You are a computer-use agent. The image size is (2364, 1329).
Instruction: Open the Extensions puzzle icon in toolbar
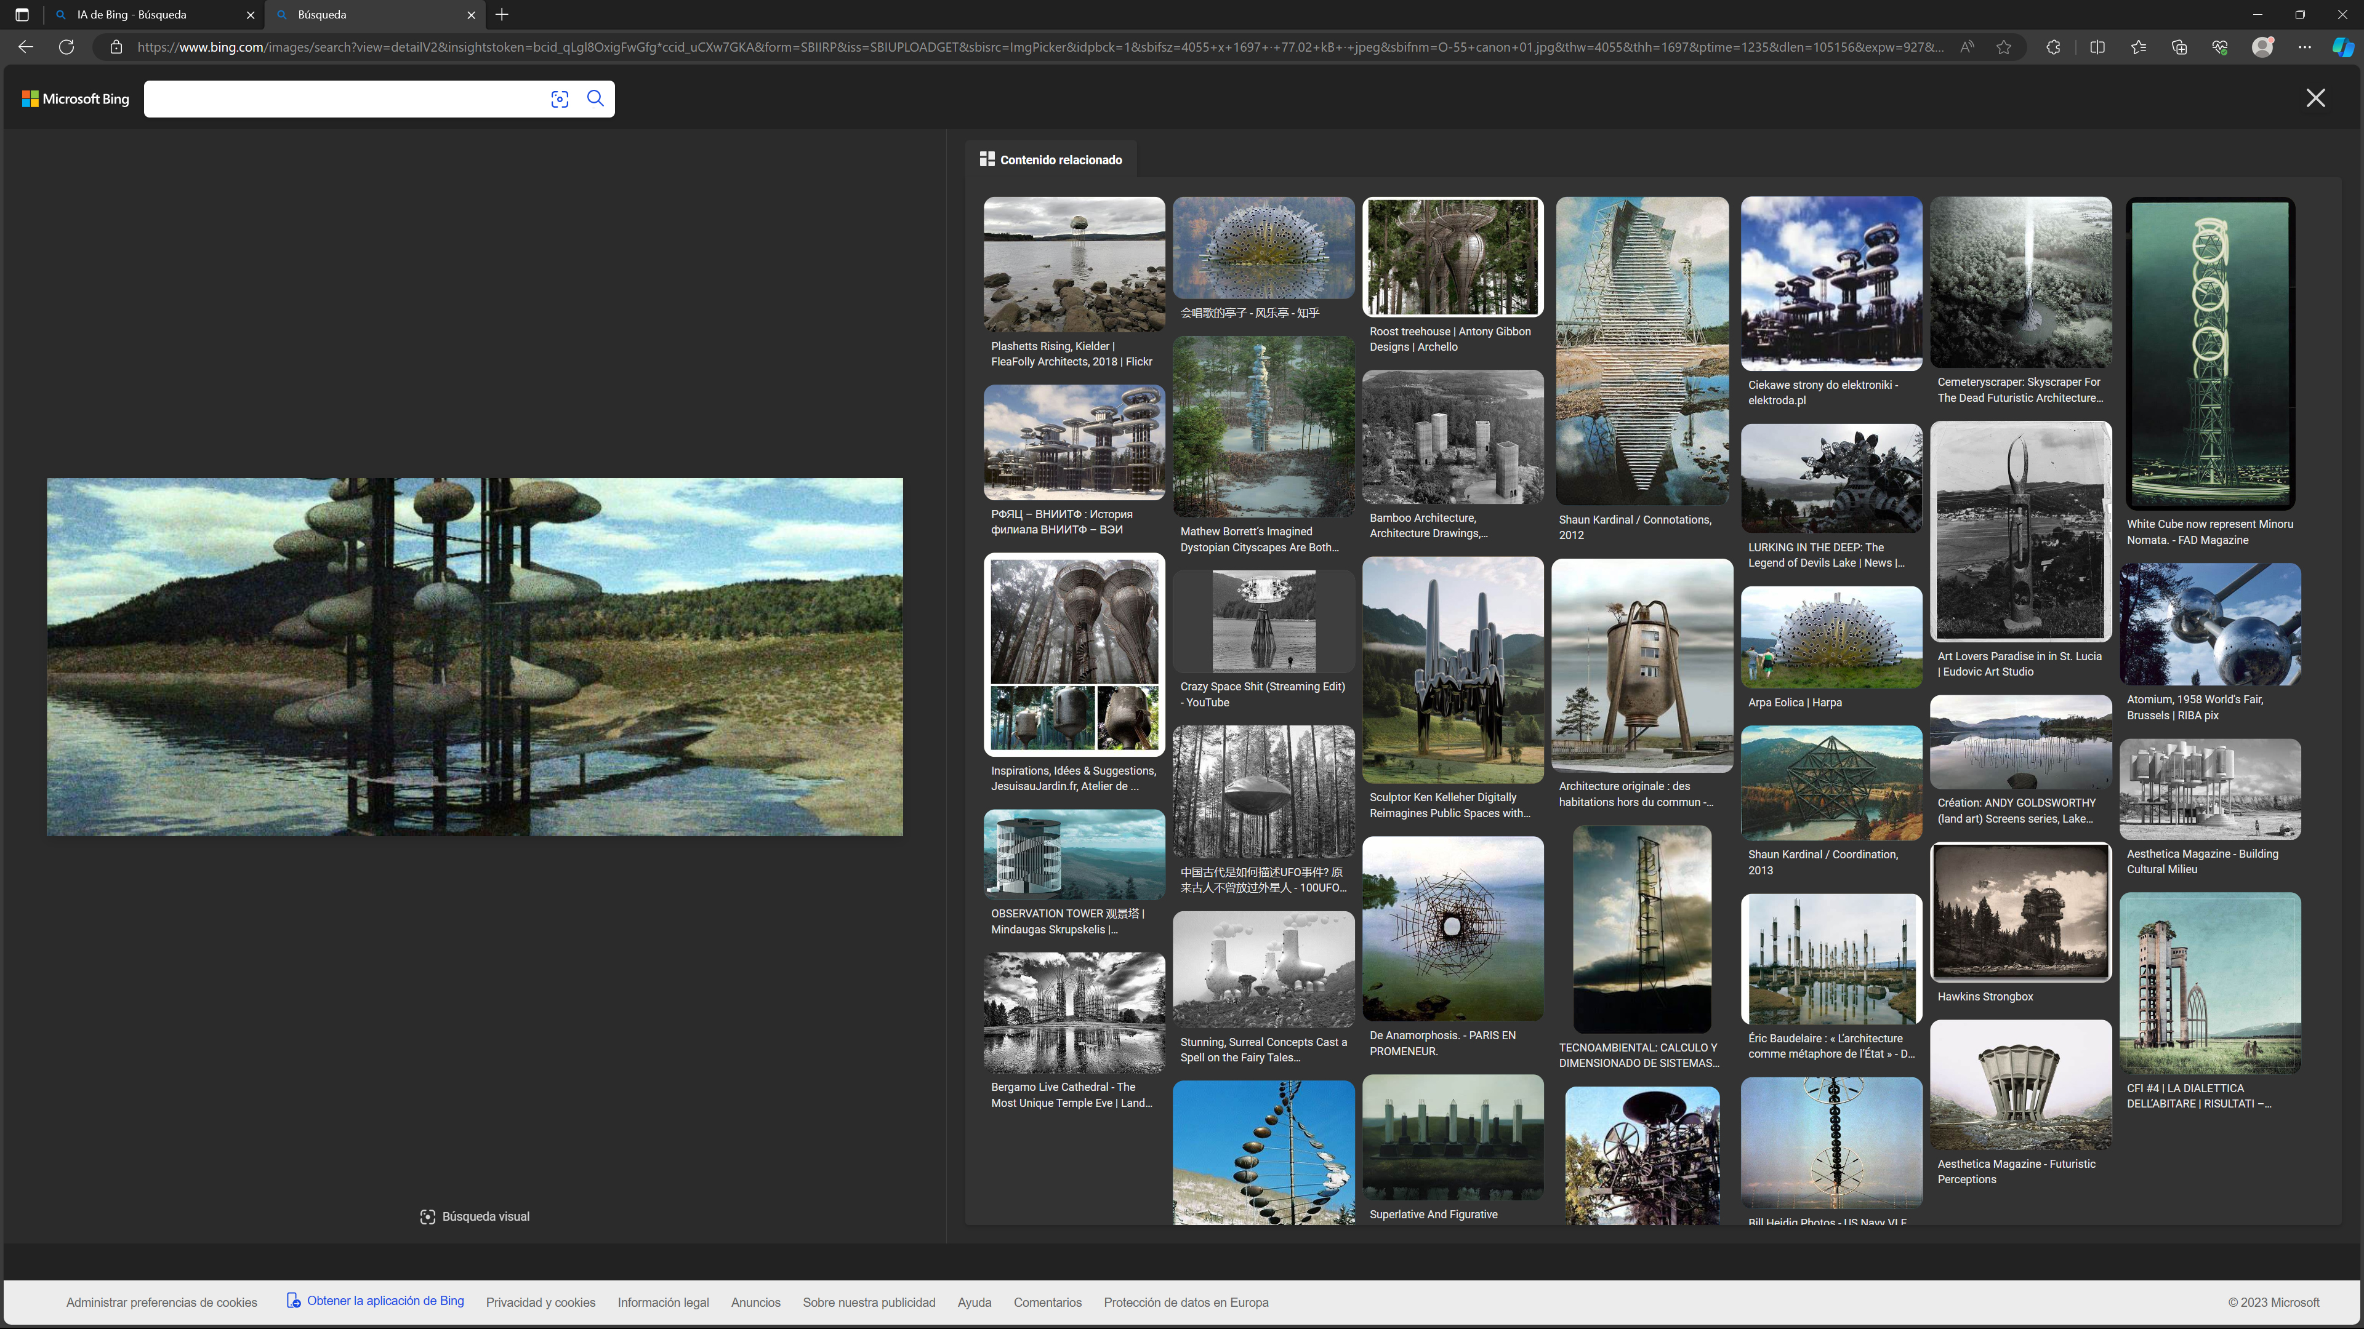(2054, 47)
